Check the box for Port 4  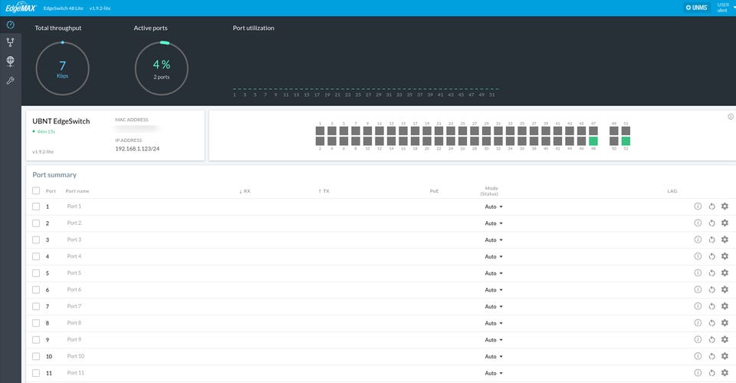36,256
